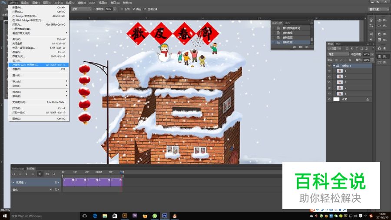The width and height of the screenshot is (391, 220).
Task: Click Save for Web menu entry
Action: [26, 65]
